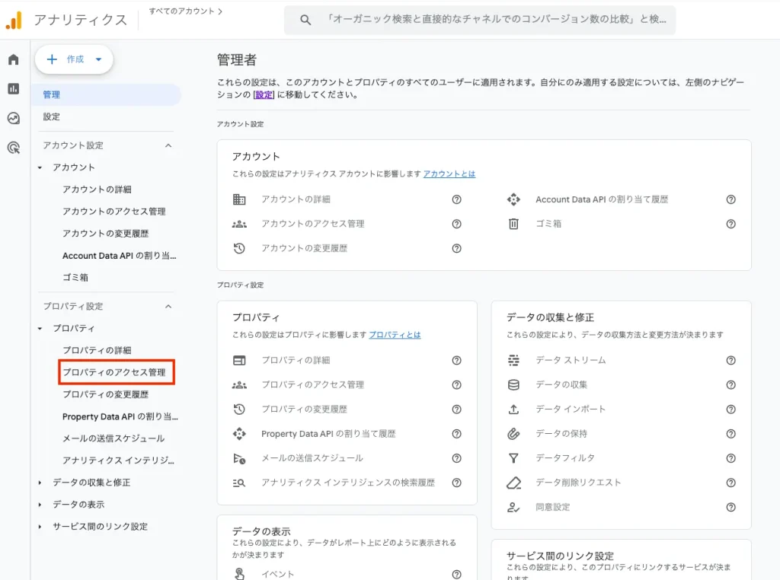
Task: Click help icon beside ゴミ箱 in card
Action: (x=730, y=224)
